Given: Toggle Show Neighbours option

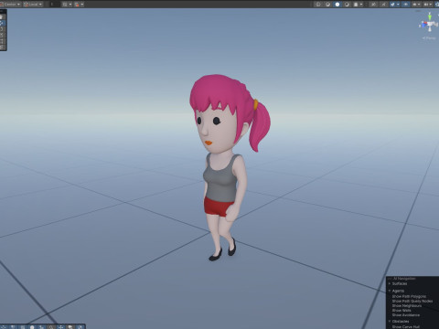Looking at the screenshot, I should (x=407, y=305).
